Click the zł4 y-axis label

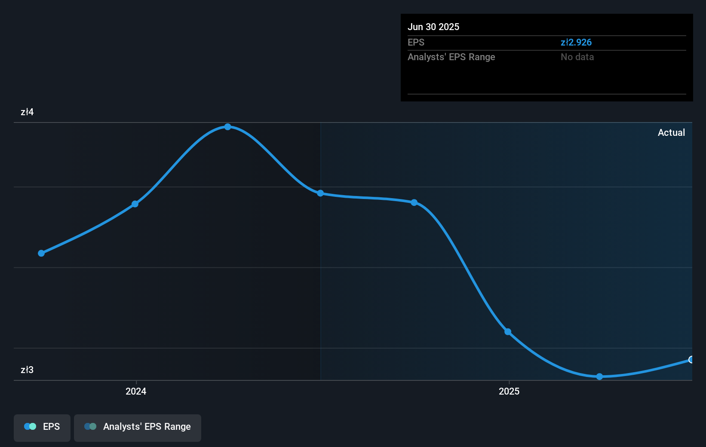click(x=27, y=112)
